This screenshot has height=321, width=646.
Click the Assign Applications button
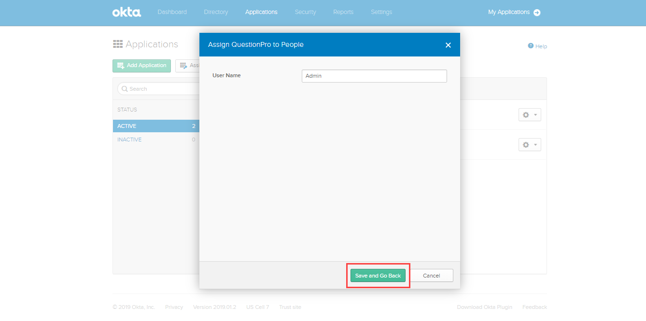(x=187, y=66)
